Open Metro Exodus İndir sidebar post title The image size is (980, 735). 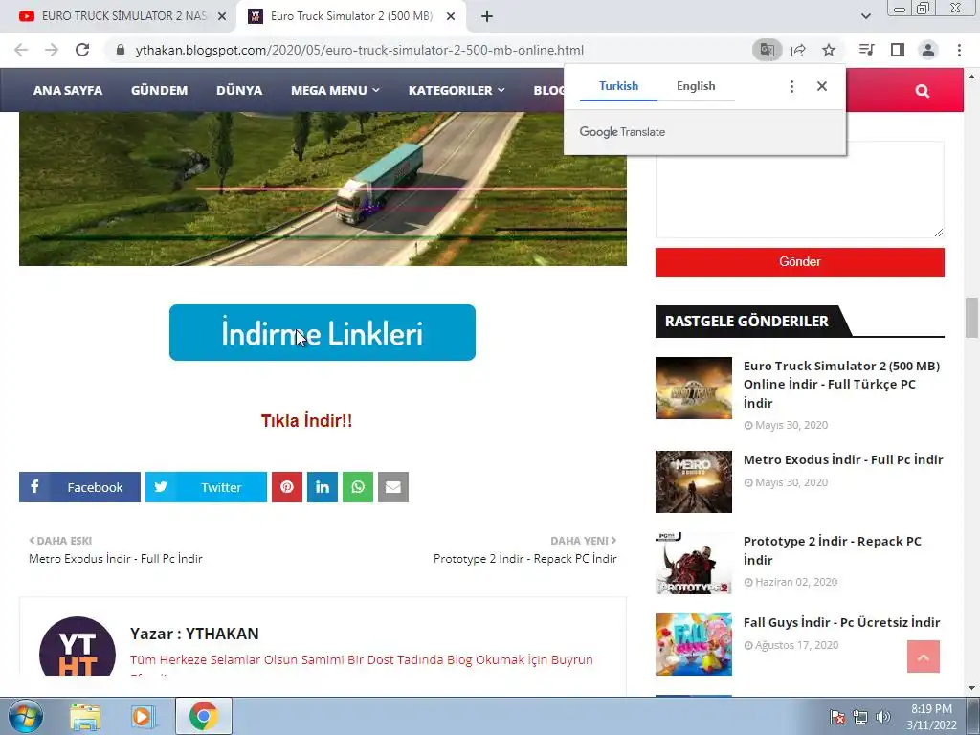(x=843, y=460)
